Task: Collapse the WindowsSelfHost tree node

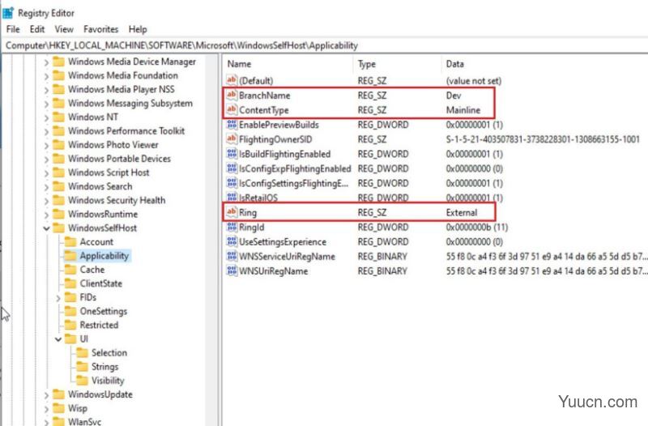Action: tap(46, 228)
